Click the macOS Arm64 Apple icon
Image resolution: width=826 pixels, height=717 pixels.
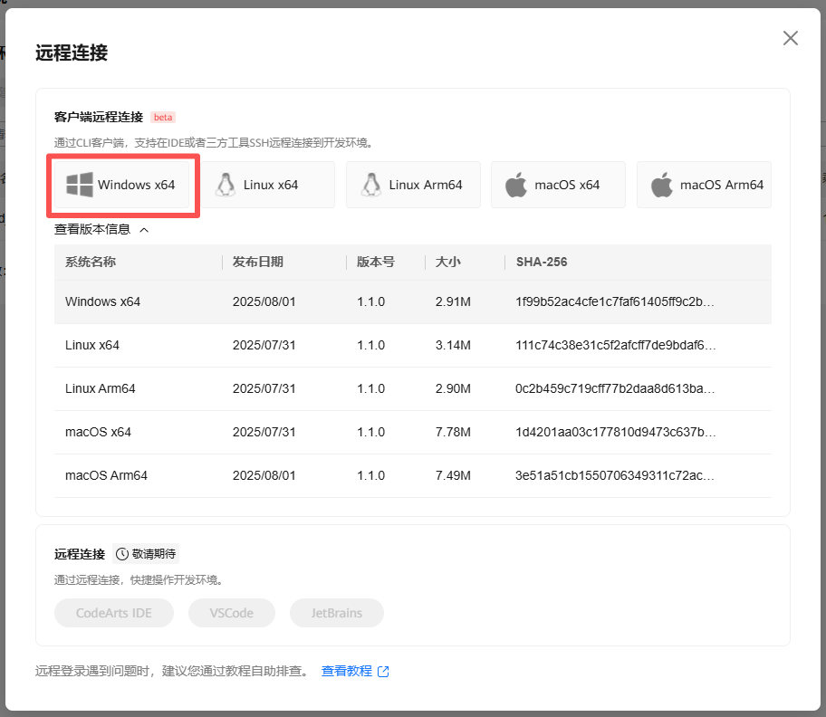pos(662,185)
